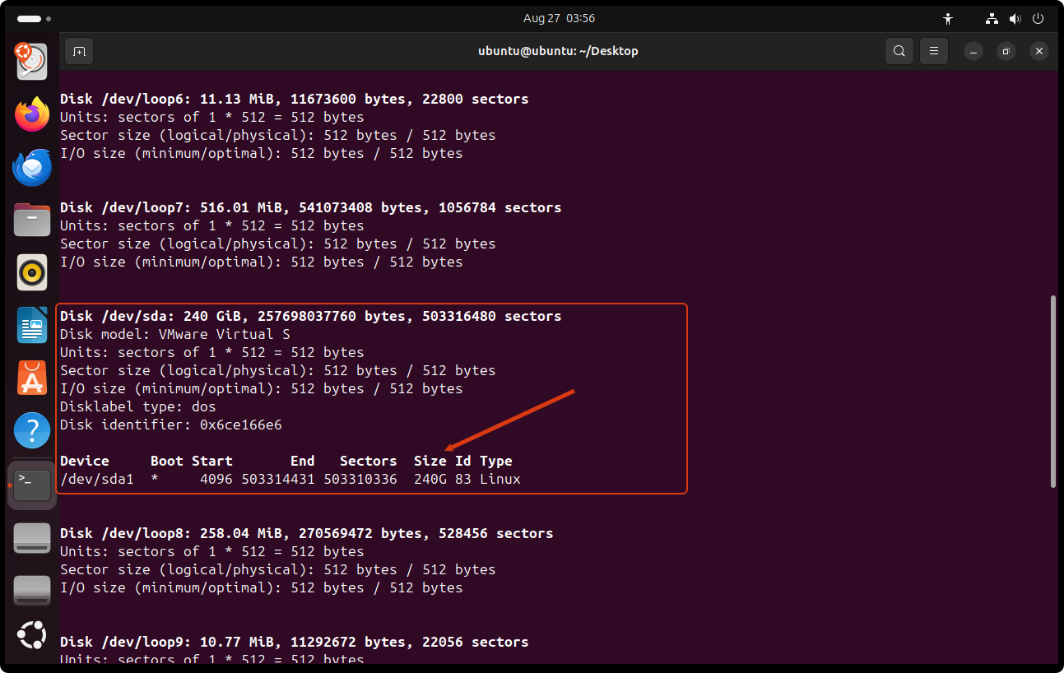Search the terminal output
1064x673 pixels.
point(899,51)
